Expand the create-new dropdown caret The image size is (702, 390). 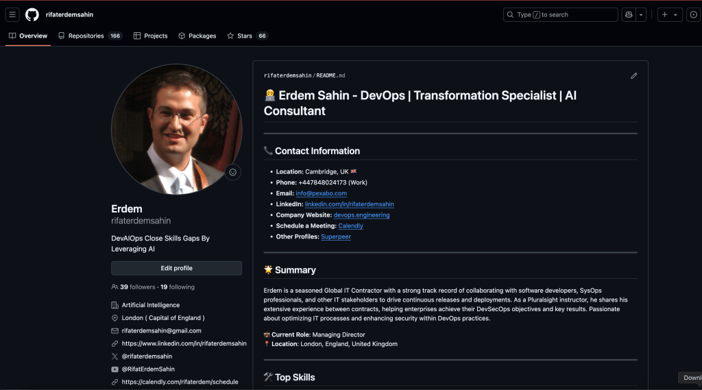[675, 15]
